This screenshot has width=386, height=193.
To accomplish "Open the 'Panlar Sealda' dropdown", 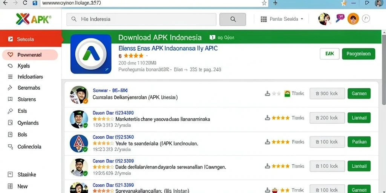I will tap(286, 19).
